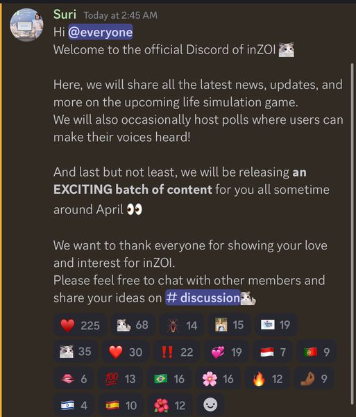This screenshot has width=356, height=417.
Task: Click the double exclamation reaction with 22
Action: tap(177, 352)
